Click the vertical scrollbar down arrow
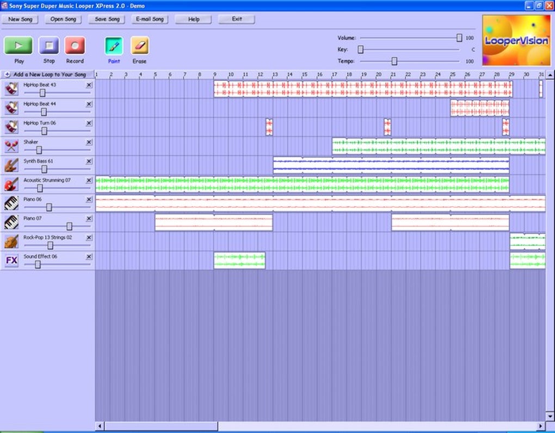The height and width of the screenshot is (433, 555). (550, 416)
